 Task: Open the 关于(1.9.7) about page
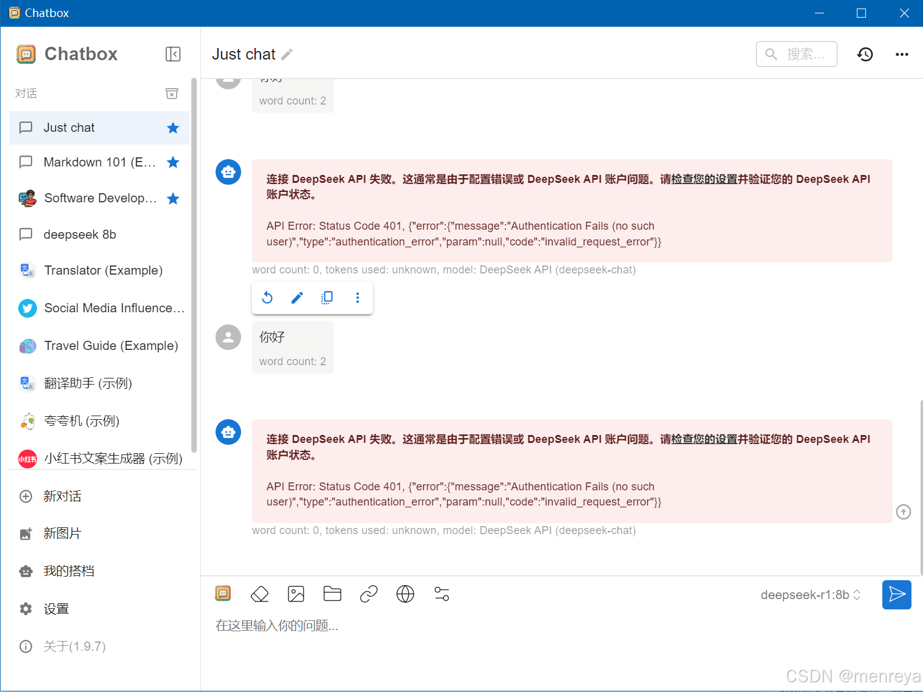(99, 646)
